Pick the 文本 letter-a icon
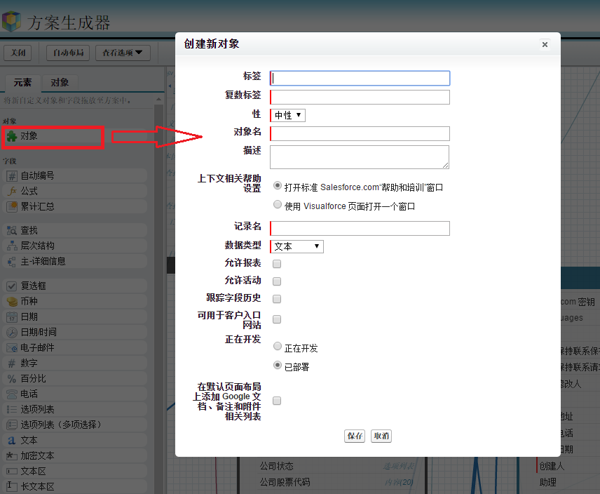 [x=12, y=441]
